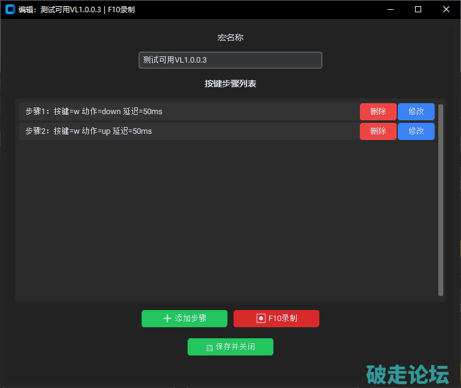The image size is (461, 388).
Task: Click the record icon on F10录制
Action: tap(261, 319)
